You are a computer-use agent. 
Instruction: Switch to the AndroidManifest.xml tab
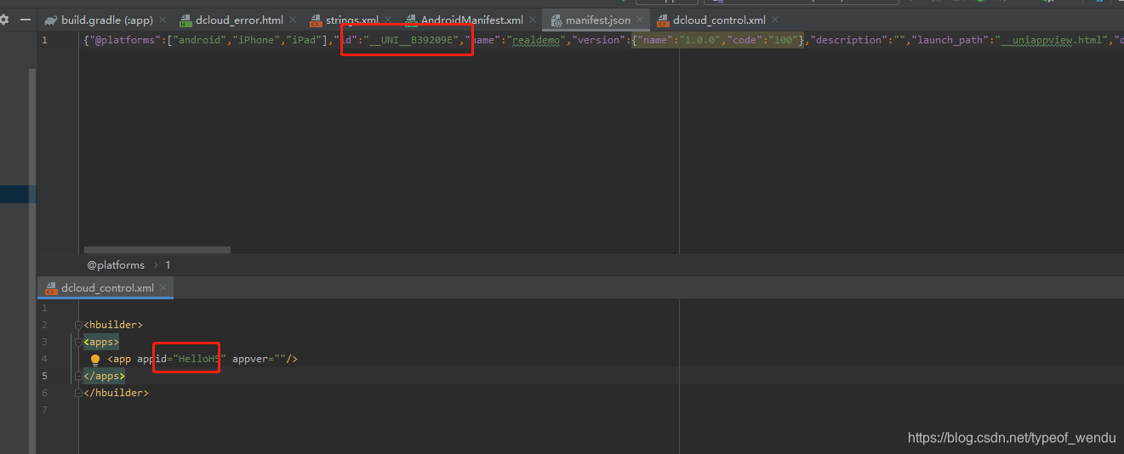click(x=472, y=20)
